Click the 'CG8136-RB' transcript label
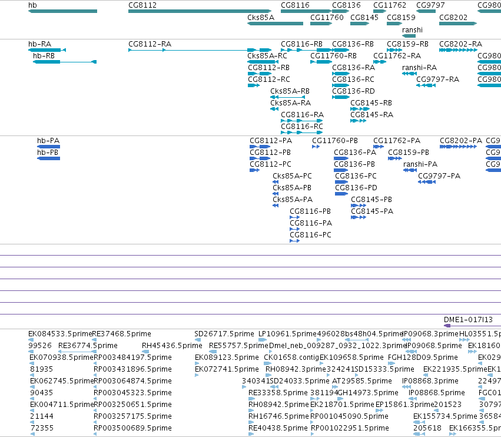 pos(353,44)
